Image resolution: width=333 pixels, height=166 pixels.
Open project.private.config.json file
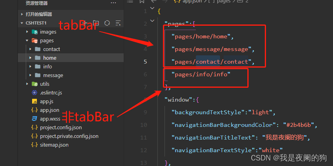click(x=69, y=136)
